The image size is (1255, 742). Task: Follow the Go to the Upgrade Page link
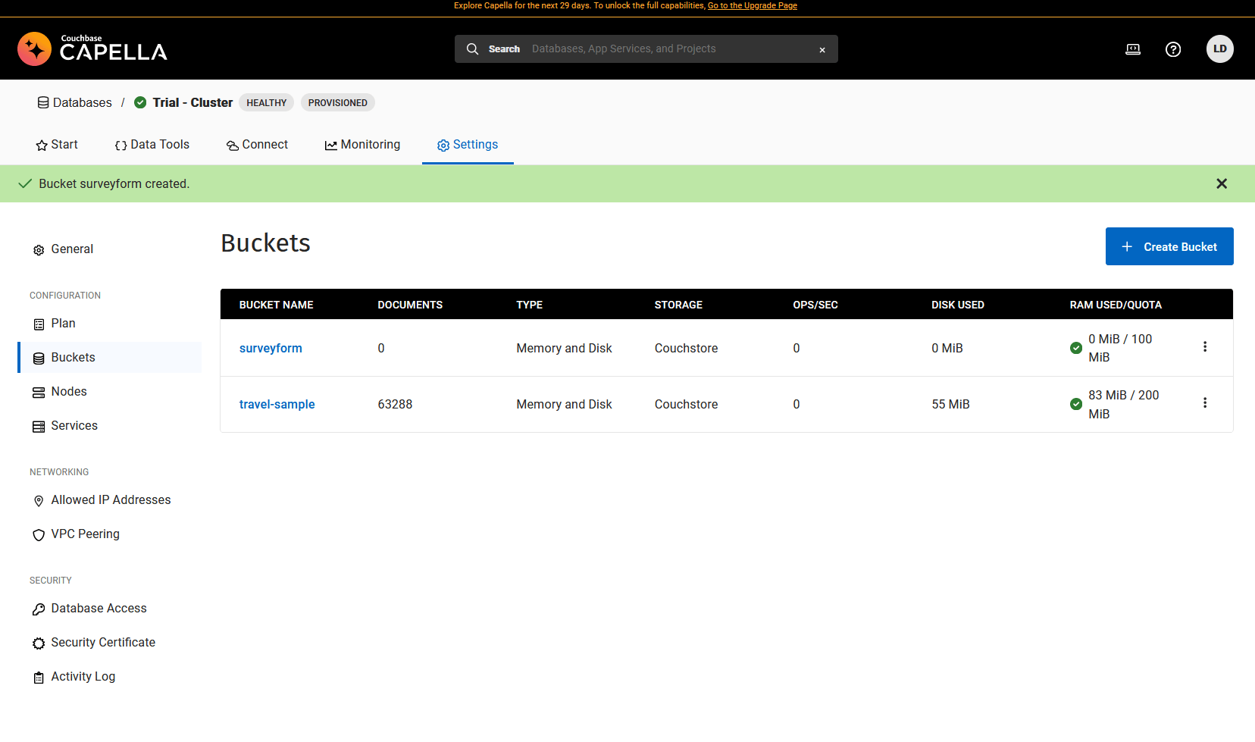tap(753, 5)
